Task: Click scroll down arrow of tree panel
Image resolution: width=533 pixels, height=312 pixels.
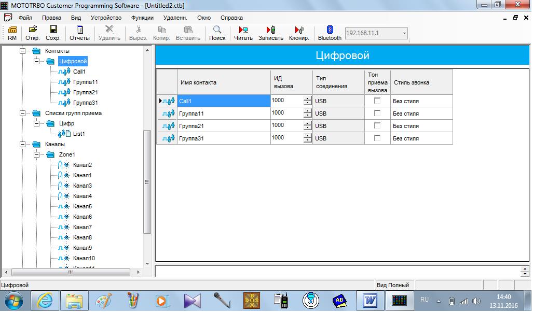Action: (147, 264)
